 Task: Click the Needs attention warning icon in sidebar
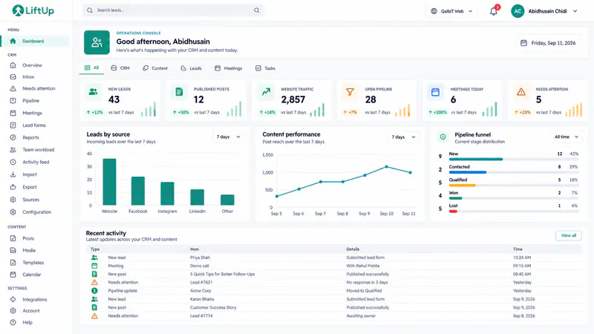tap(13, 88)
